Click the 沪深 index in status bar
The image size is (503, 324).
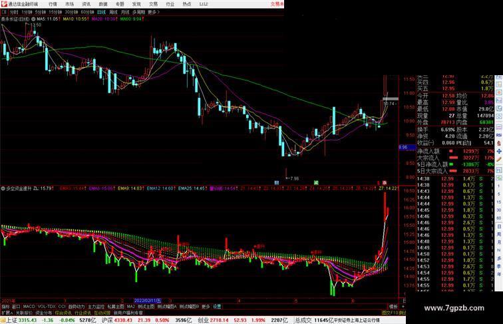pyautogui.click(x=108, y=320)
